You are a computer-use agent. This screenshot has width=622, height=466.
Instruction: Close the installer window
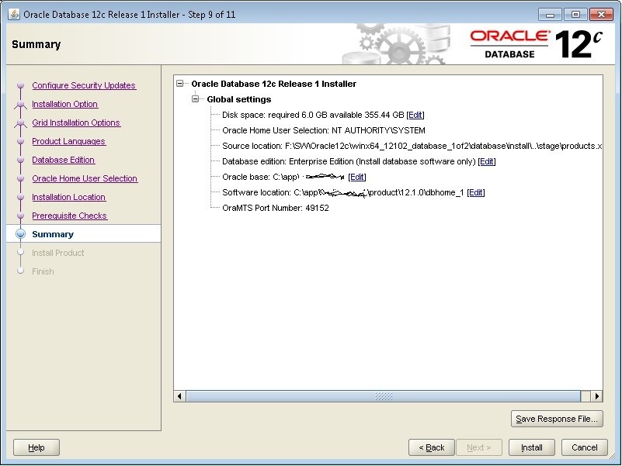(x=601, y=15)
